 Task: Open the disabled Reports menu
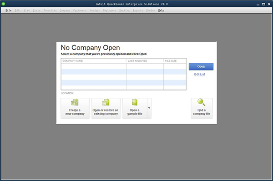pos(138,10)
